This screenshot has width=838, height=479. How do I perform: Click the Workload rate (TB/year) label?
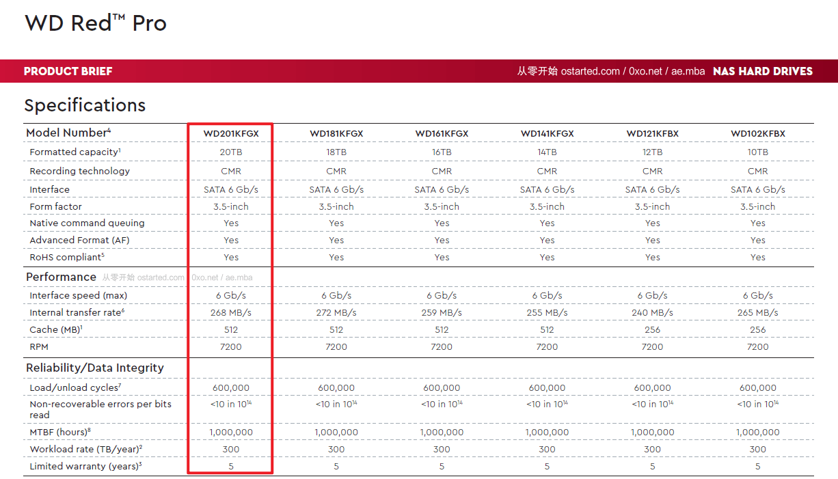[x=86, y=449]
